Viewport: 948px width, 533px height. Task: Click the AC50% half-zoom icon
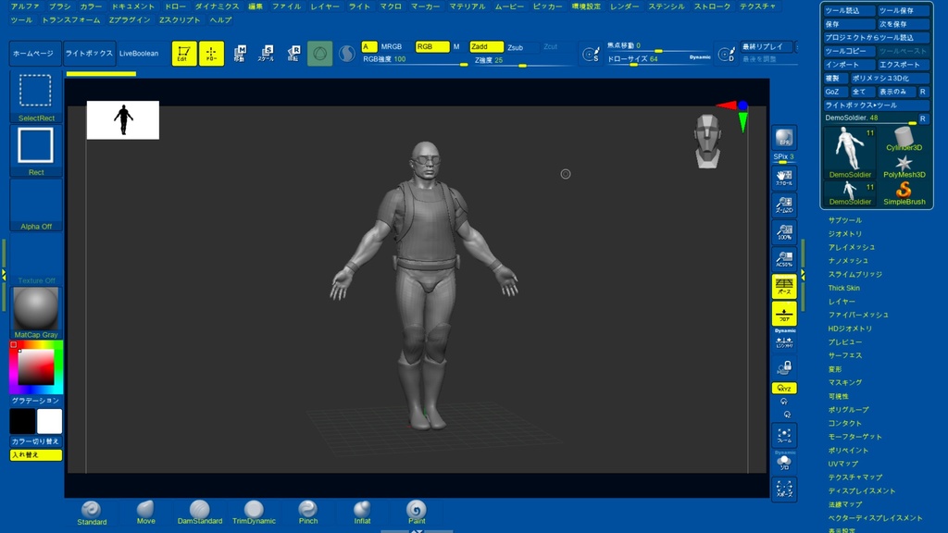point(784,259)
